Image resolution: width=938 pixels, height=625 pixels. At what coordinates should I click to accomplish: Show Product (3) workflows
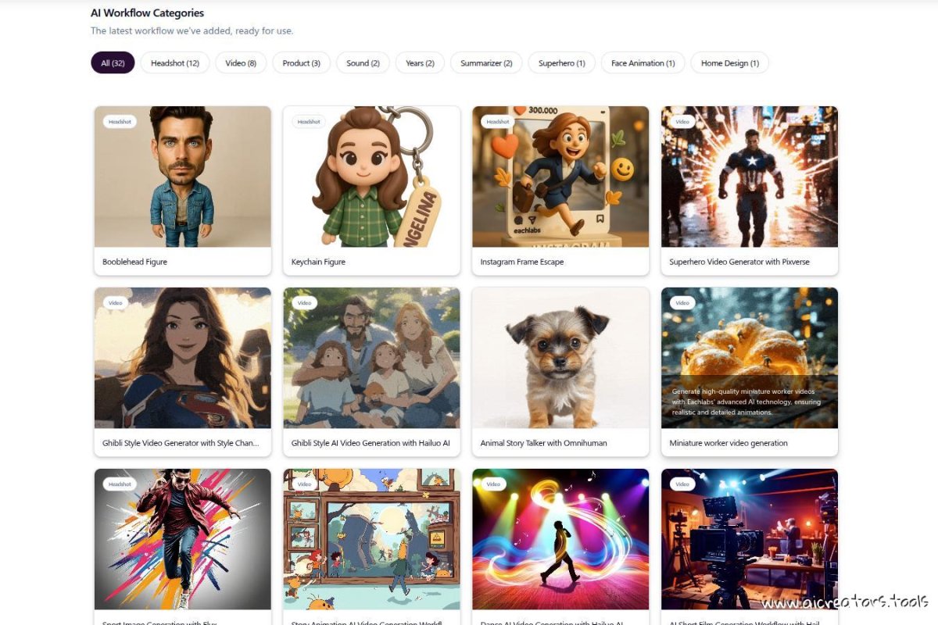pyautogui.click(x=301, y=63)
